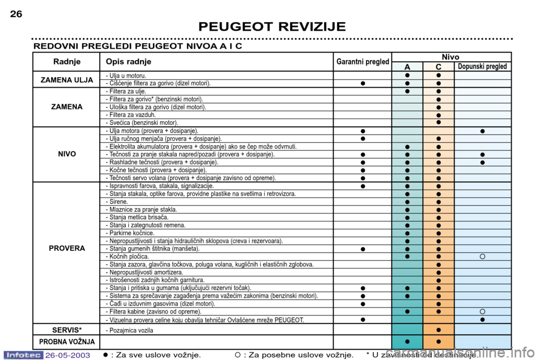The height and width of the screenshot is (362, 544).
Task: Click the first dot under column A
Action: click(x=407, y=75)
